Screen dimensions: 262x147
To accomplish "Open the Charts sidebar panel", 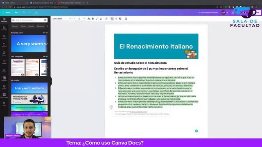I will click(4, 70).
